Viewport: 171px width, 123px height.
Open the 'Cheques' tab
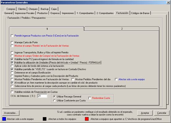pyautogui.click(x=33, y=9)
